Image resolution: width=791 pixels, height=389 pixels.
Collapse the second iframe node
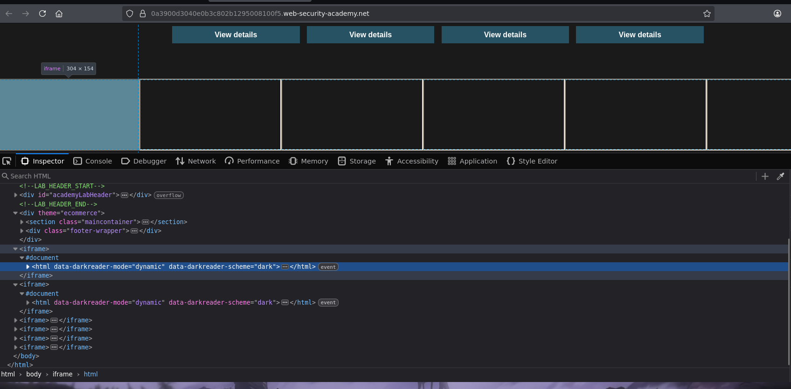15,285
